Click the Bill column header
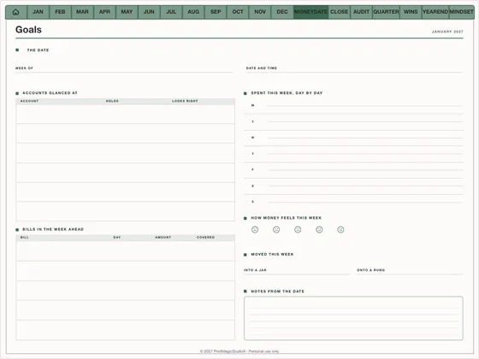This screenshot has width=479, height=359. (25, 238)
